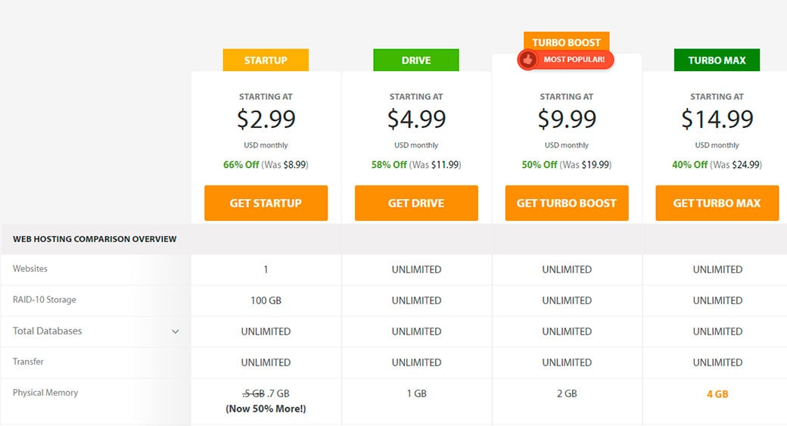Expand the Total Databases row chevron

click(176, 331)
